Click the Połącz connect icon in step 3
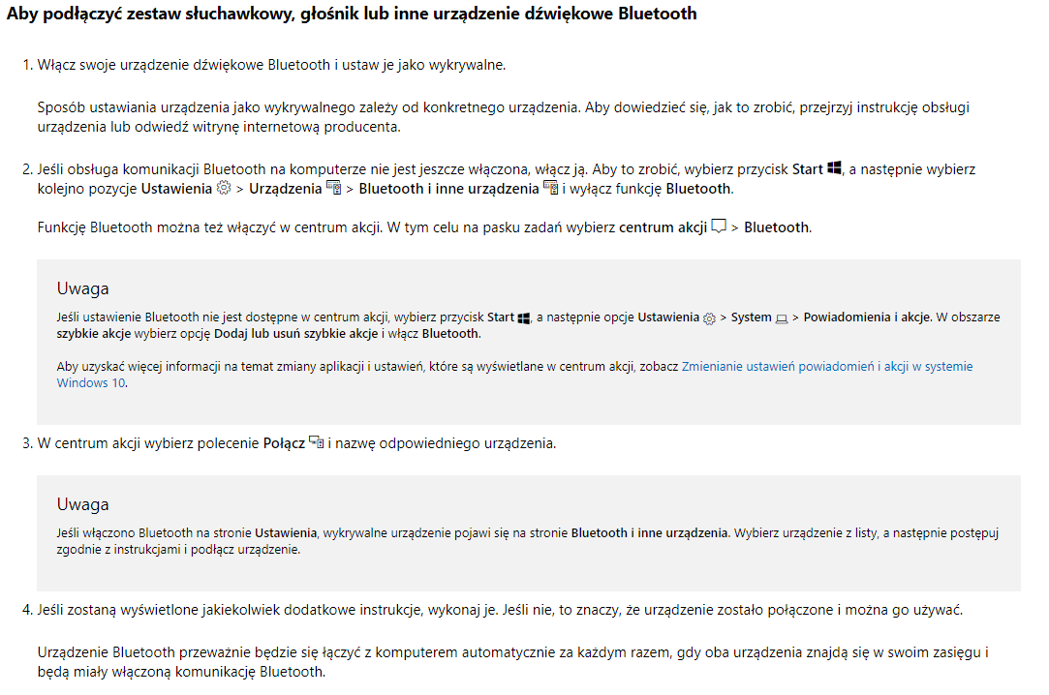 317,442
